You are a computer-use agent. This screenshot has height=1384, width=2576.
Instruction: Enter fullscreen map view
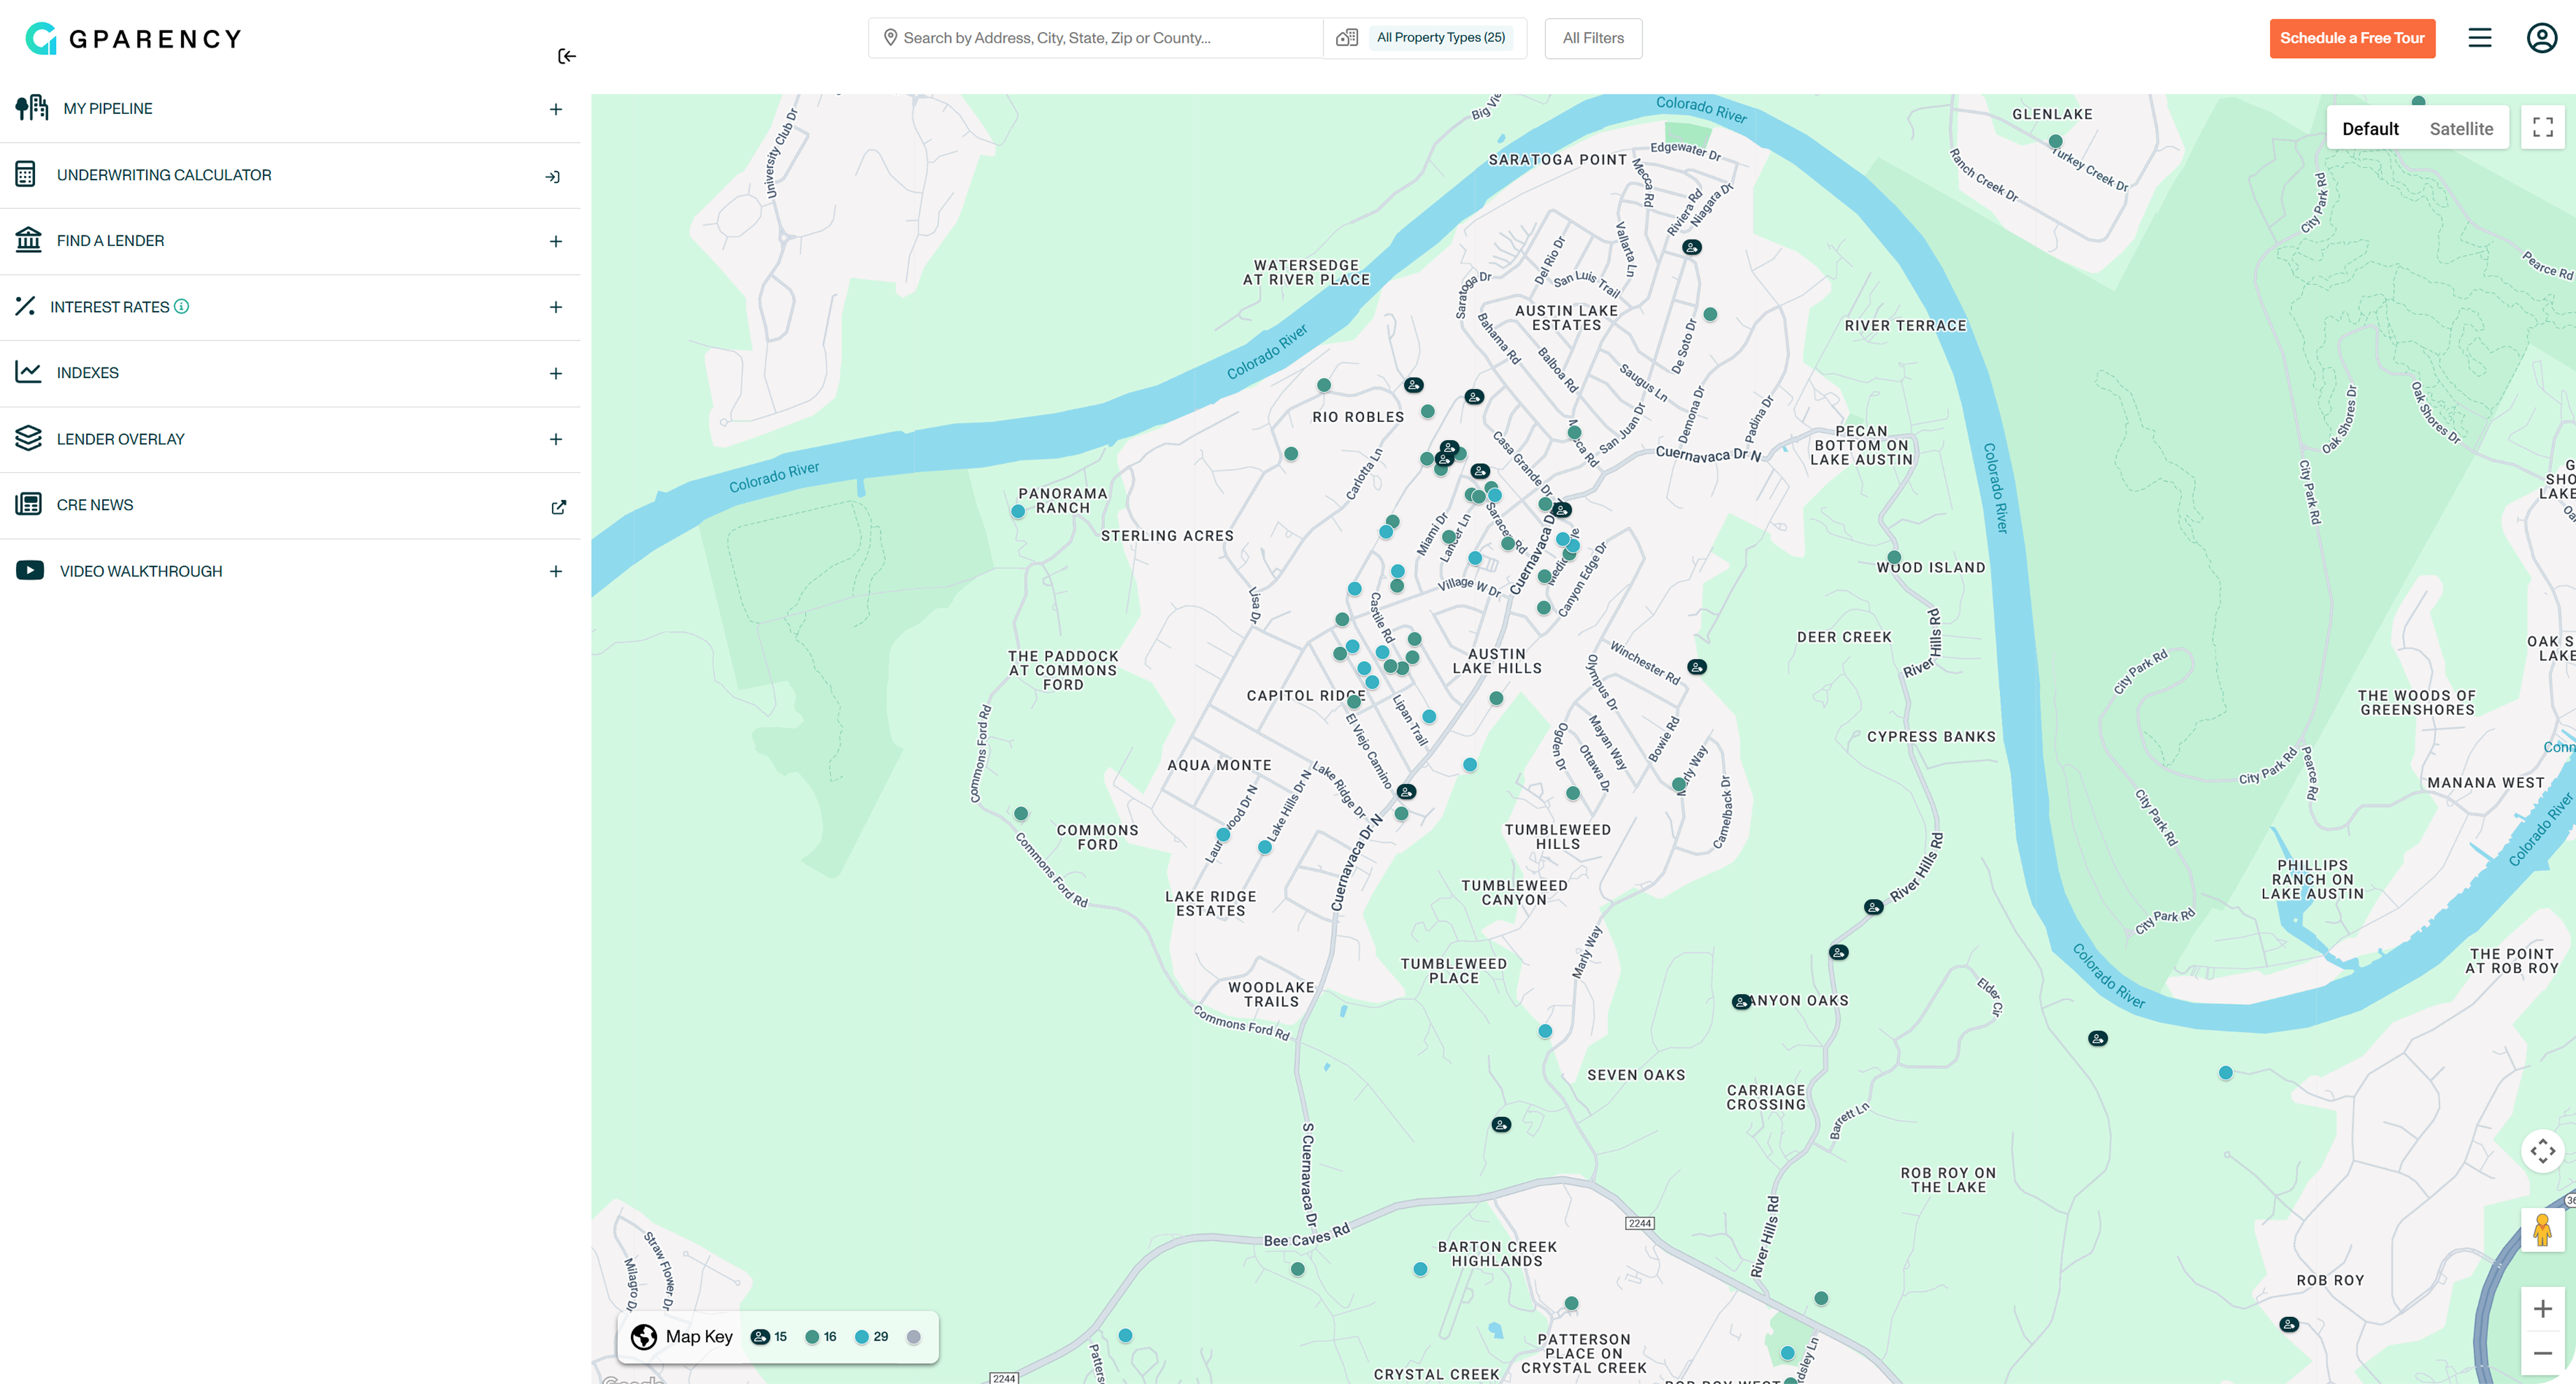click(2542, 127)
